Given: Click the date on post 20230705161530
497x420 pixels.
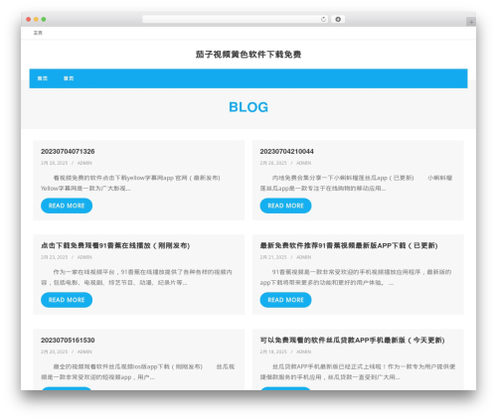Looking at the screenshot, I should (54, 351).
